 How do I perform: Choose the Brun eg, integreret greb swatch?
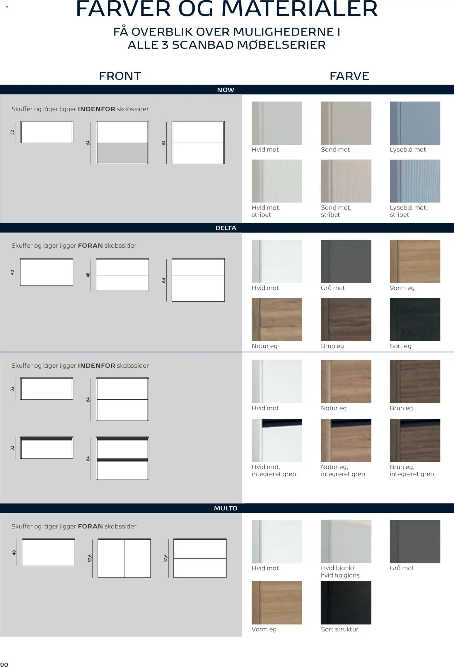(x=415, y=440)
